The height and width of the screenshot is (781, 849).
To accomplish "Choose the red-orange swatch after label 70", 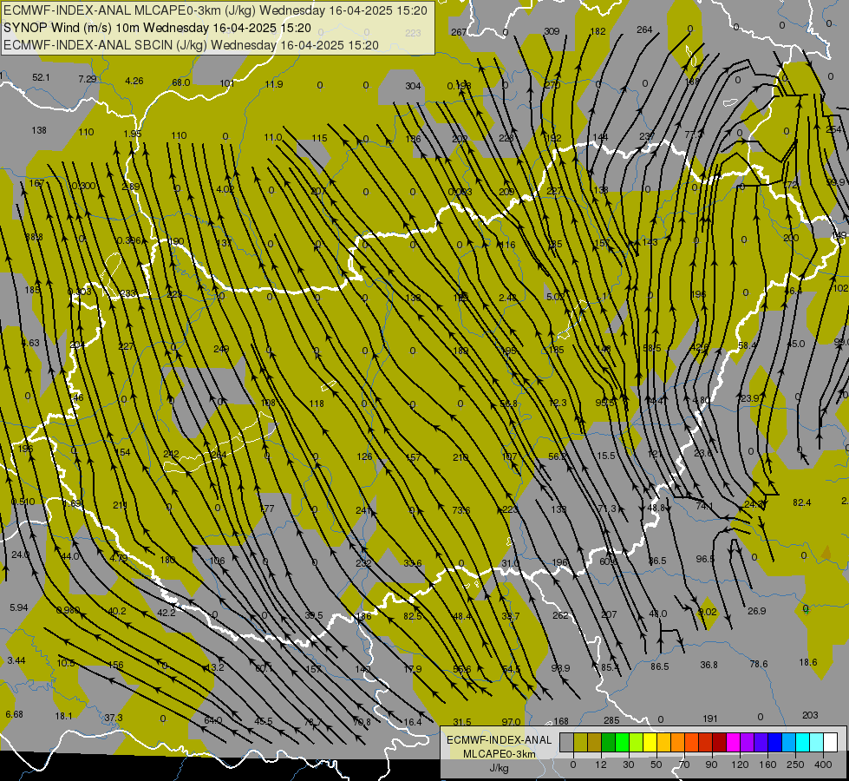I will [691, 742].
